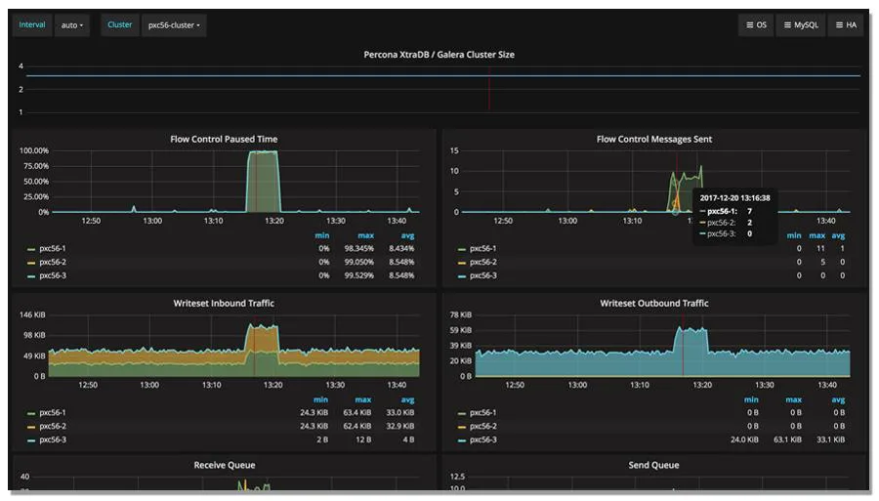Screen dimensions: 879x501
Task: Toggle pxc56-3 series in Writeset Inbound Traffic legend
Action: point(52,439)
